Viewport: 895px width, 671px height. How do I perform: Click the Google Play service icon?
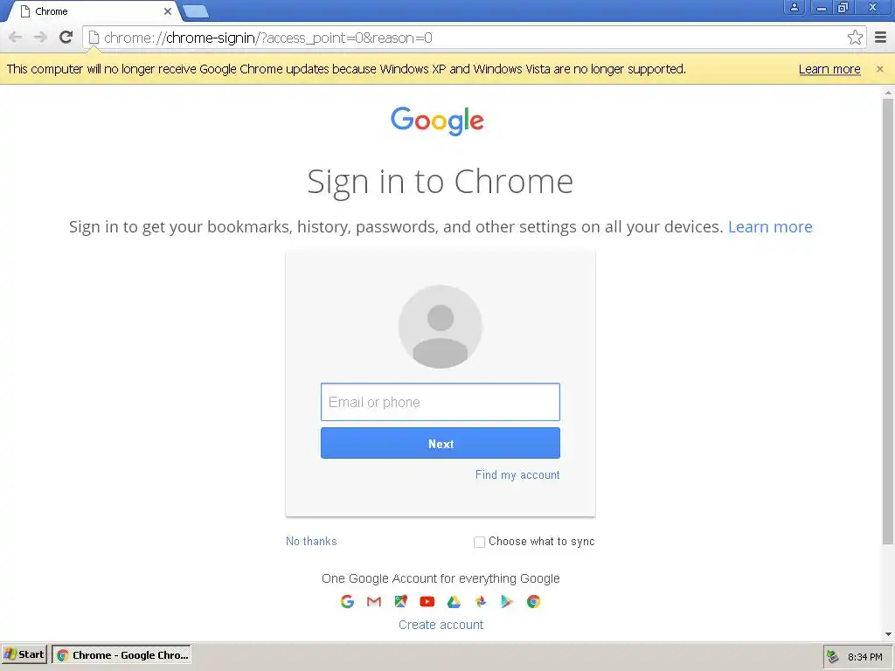click(507, 601)
